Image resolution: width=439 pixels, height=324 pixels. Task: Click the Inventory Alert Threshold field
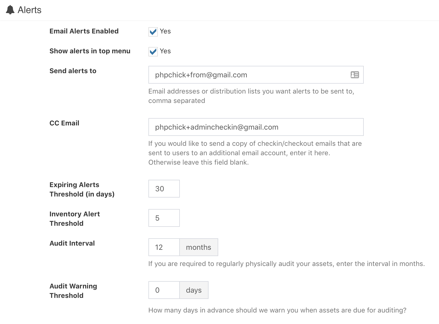164,218
